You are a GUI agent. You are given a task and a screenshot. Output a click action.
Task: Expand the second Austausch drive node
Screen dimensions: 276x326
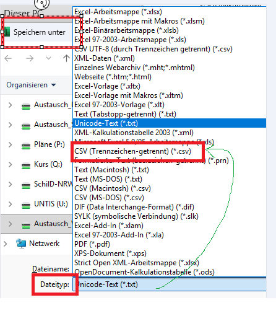10,125
